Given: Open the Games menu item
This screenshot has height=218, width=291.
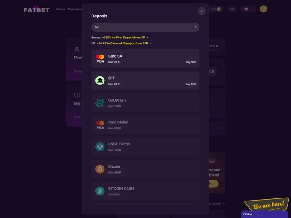Looking at the screenshot, I should pos(60,9).
